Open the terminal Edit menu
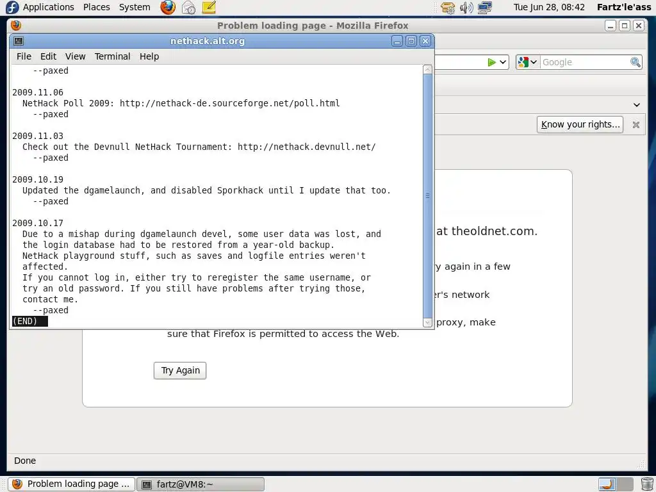 coord(48,56)
